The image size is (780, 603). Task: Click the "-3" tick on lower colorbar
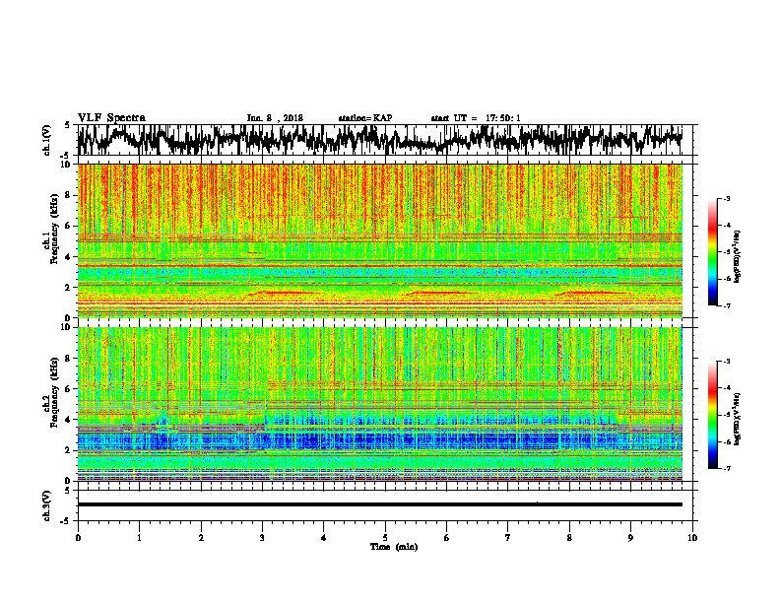tap(727, 362)
